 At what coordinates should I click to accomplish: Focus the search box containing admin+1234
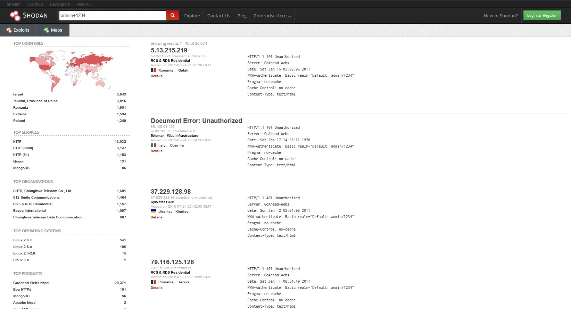coord(113,15)
